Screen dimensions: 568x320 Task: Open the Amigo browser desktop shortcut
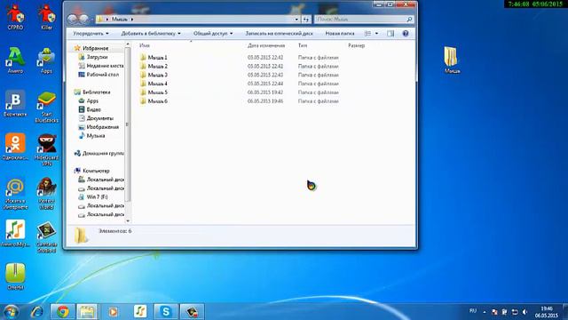[15, 60]
